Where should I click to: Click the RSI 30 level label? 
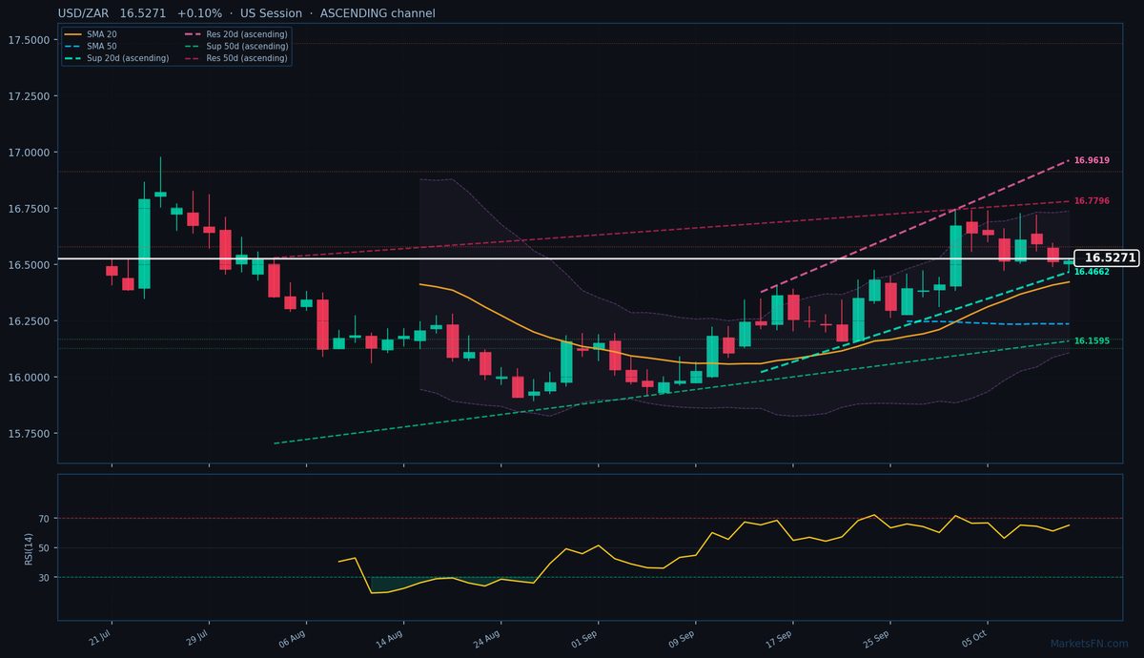click(x=45, y=578)
